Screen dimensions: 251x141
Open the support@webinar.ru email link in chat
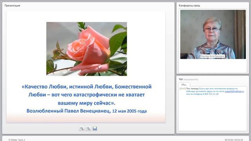(234, 91)
